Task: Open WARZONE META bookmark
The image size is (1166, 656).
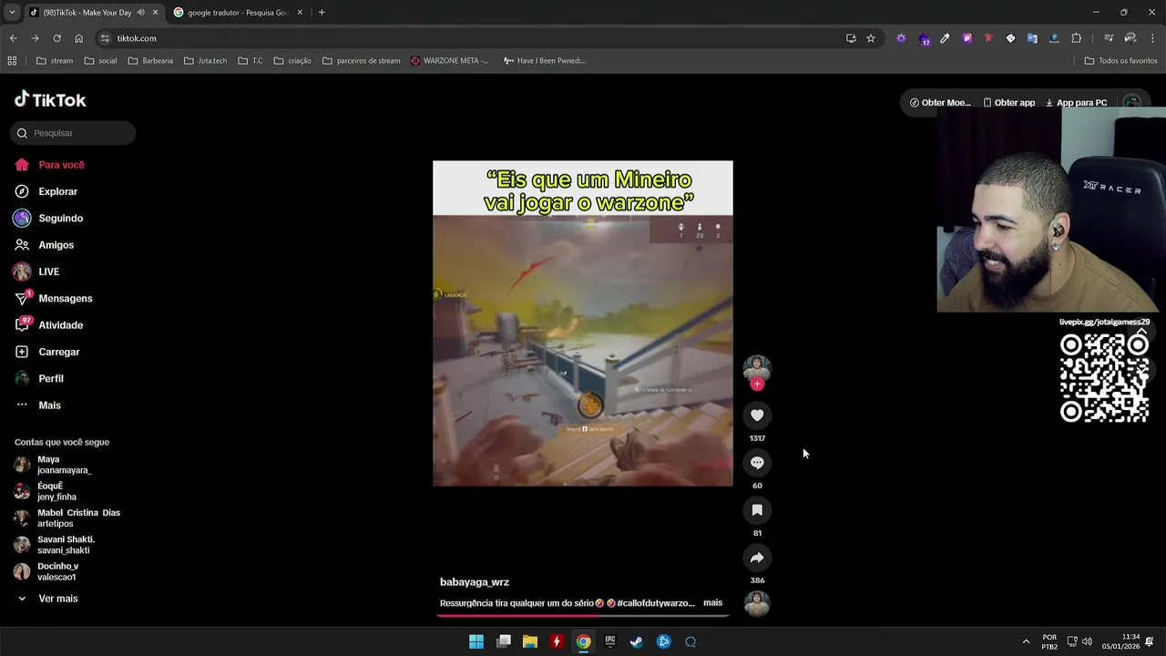Action: (x=450, y=61)
